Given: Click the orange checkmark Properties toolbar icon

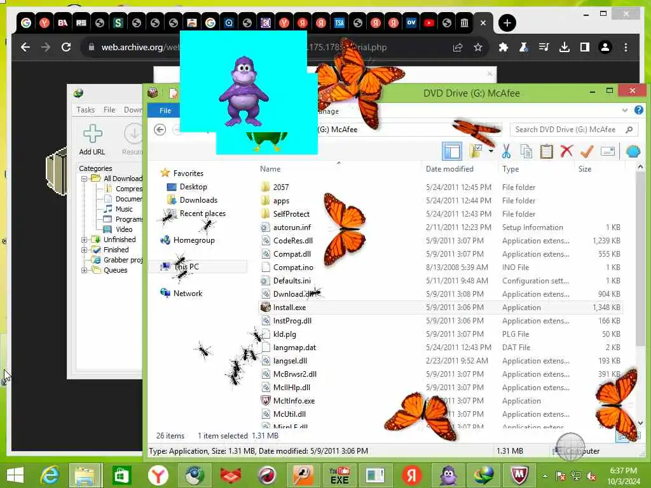Looking at the screenshot, I should [x=587, y=151].
